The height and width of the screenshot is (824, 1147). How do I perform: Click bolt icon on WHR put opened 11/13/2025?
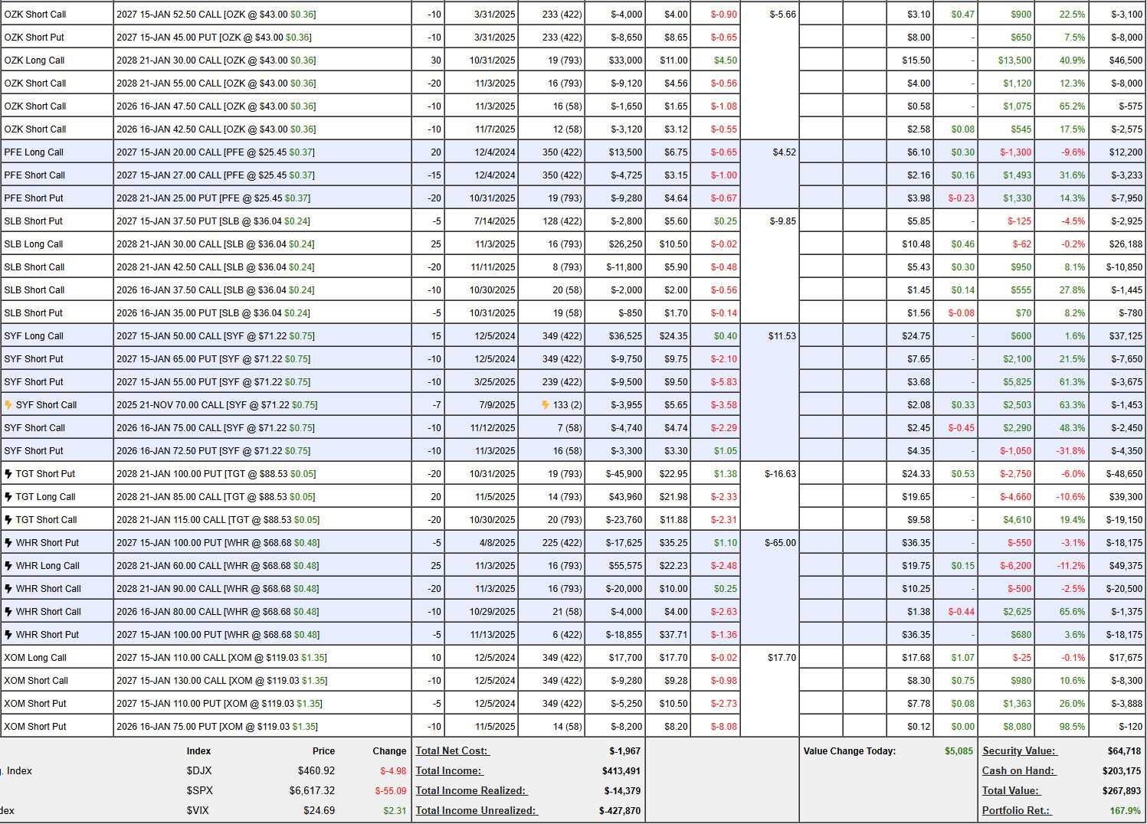[x=8, y=635]
